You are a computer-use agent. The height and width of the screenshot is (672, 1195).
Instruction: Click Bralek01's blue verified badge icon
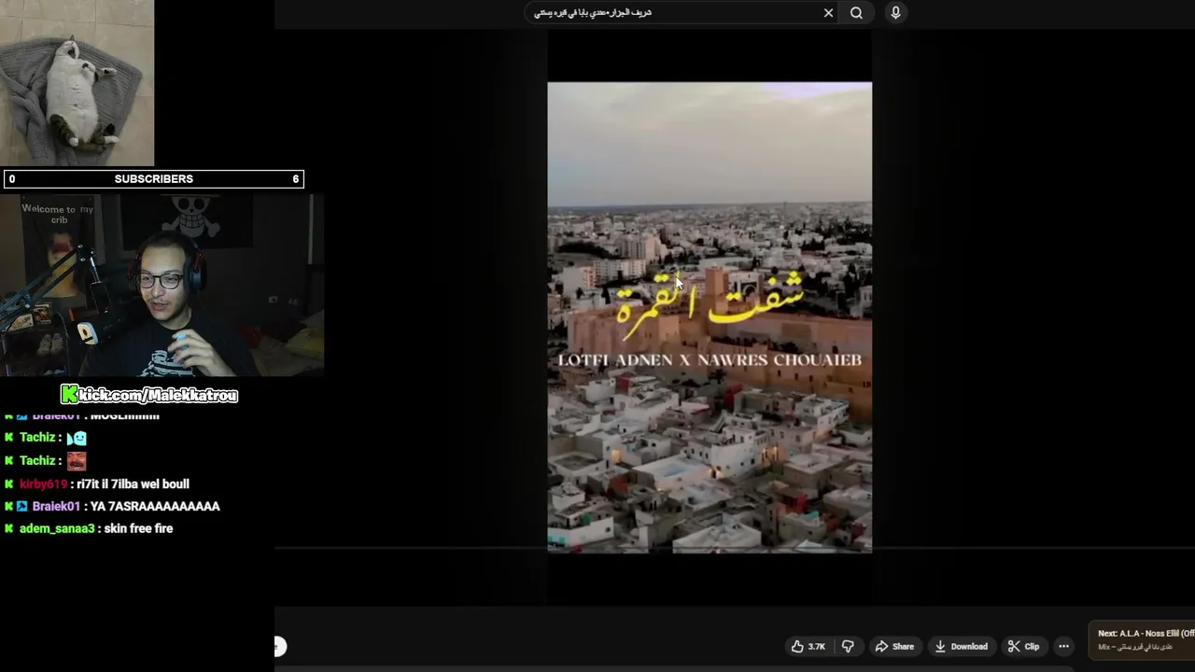[x=22, y=506]
